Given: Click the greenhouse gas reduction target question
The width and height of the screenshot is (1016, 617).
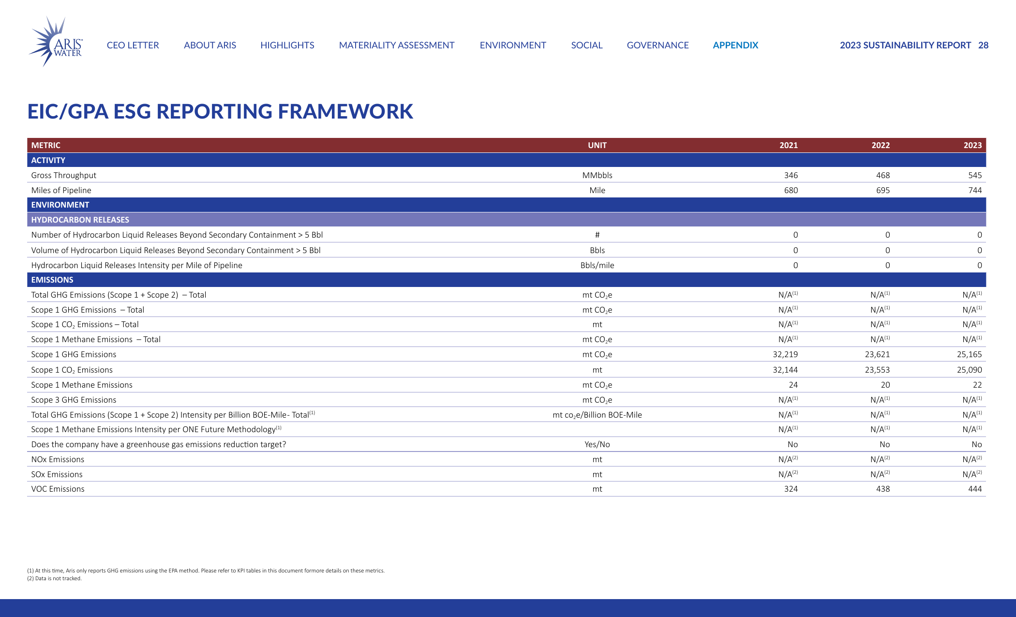Looking at the screenshot, I should 159,444.
